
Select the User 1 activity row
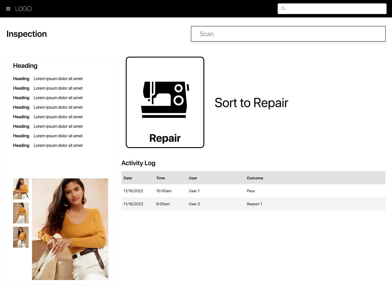[x=253, y=191]
